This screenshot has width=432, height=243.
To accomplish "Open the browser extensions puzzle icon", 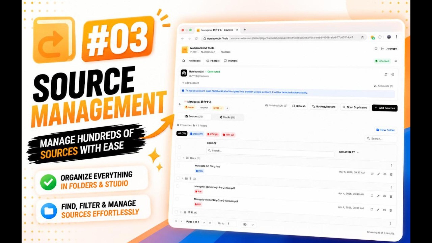I will (x=380, y=37).
